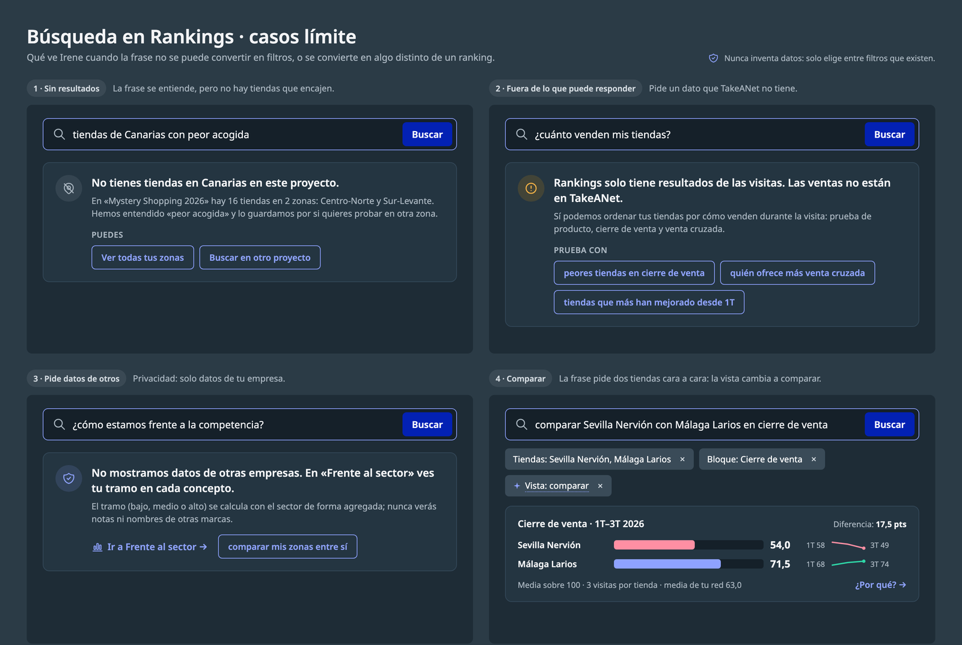The image size is (962, 645).
Task: Click the '¿cómo estamos frente a la competencia?' search field
Action: click(x=250, y=424)
